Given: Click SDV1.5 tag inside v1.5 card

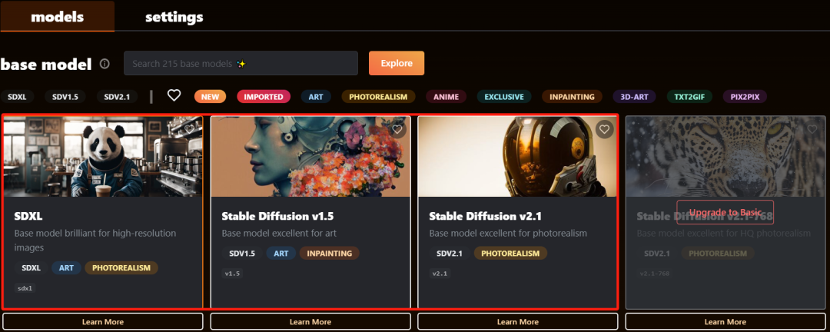Looking at the screenshot, I should [x=242, y=253].
